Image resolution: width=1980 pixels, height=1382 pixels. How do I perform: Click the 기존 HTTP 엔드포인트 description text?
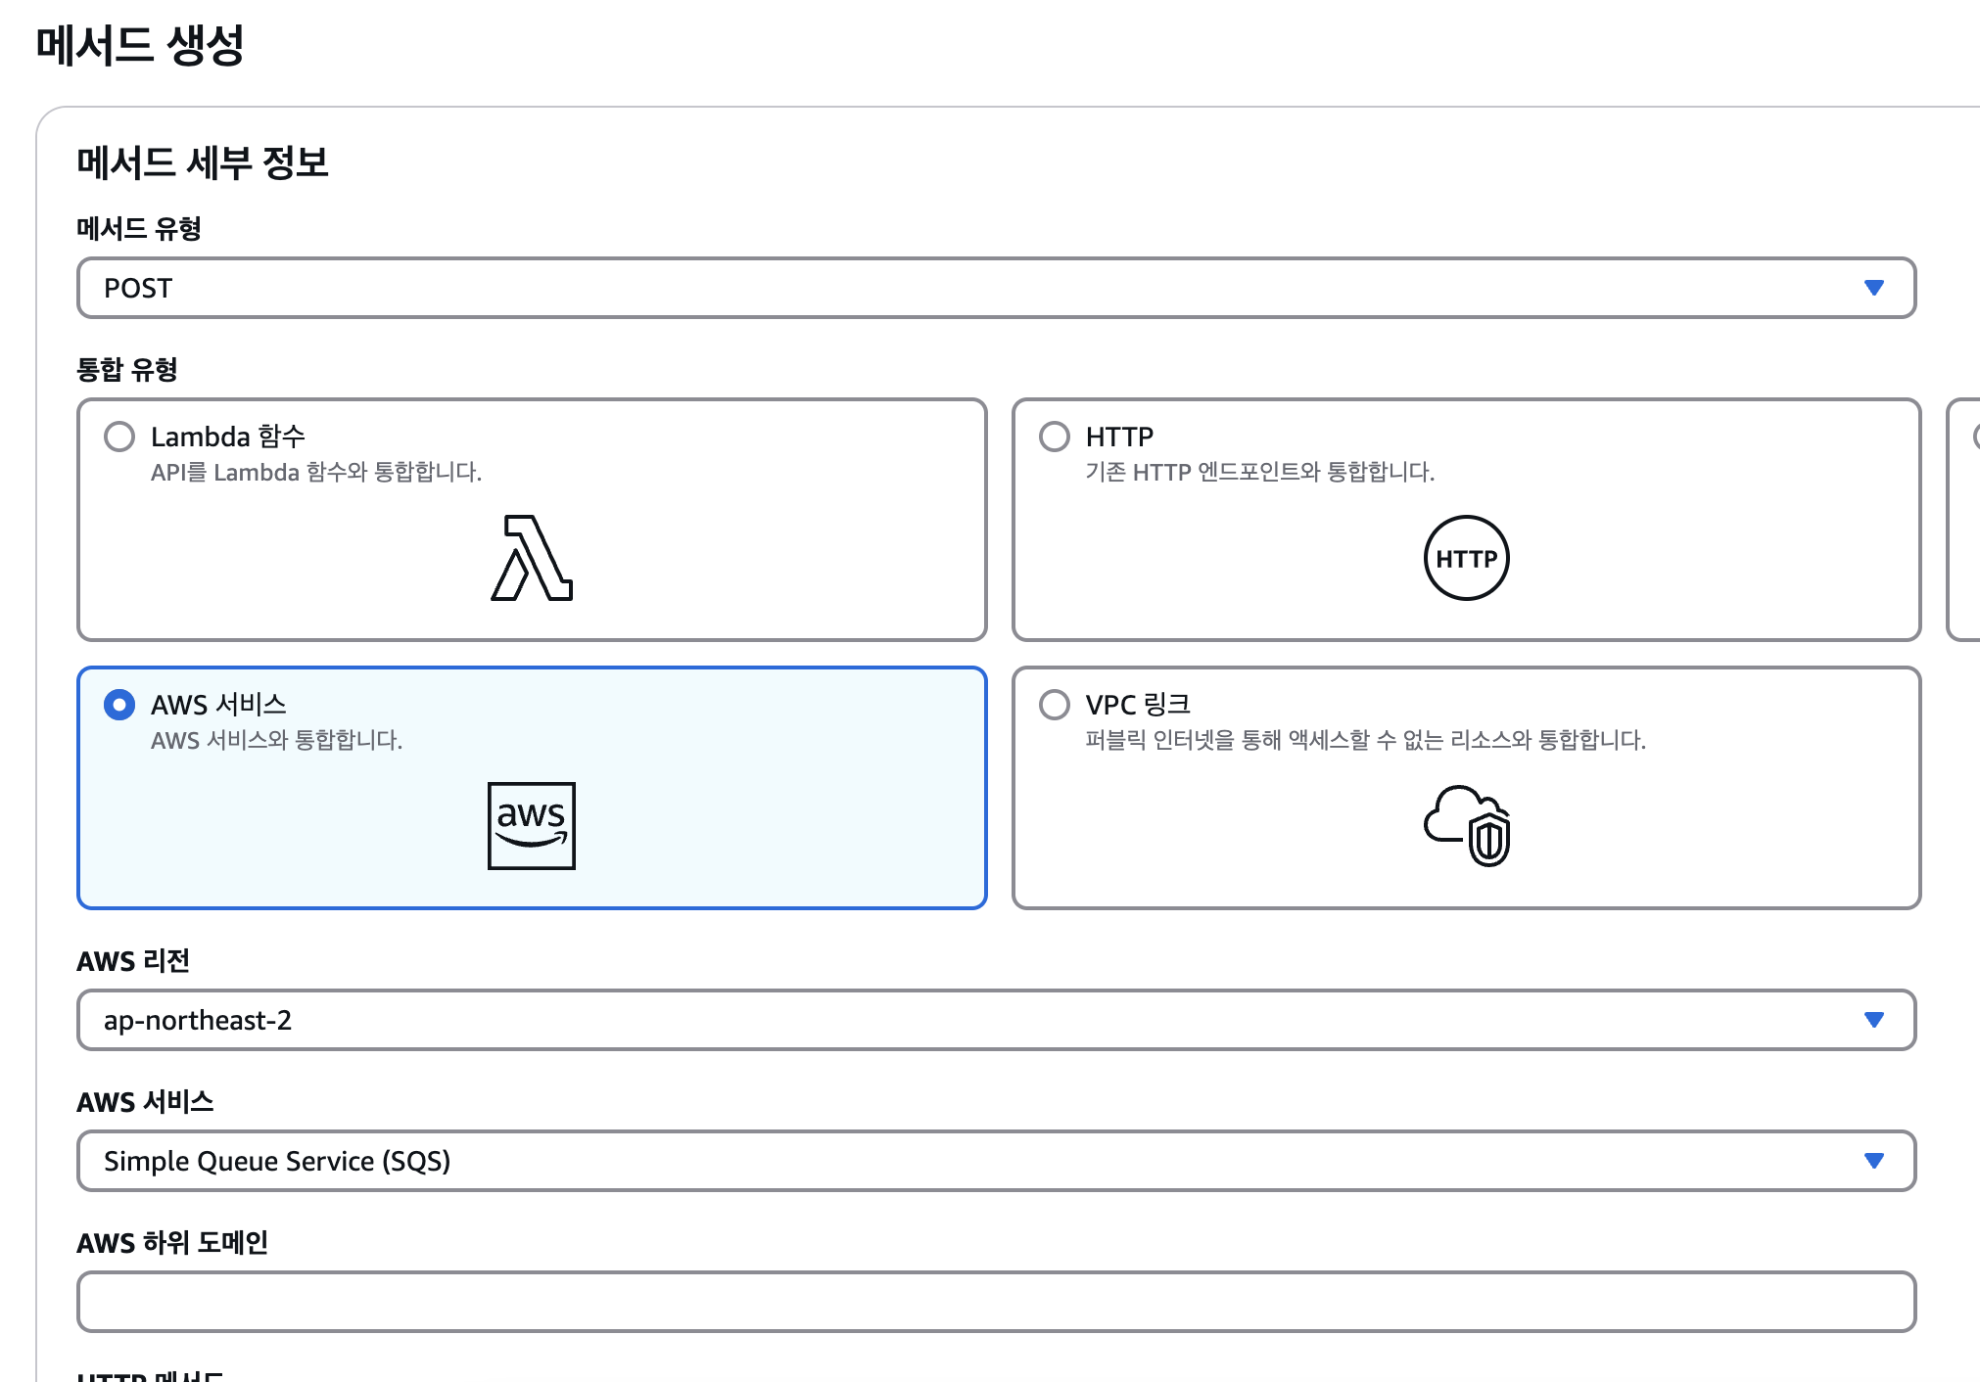pos(1259,472)
